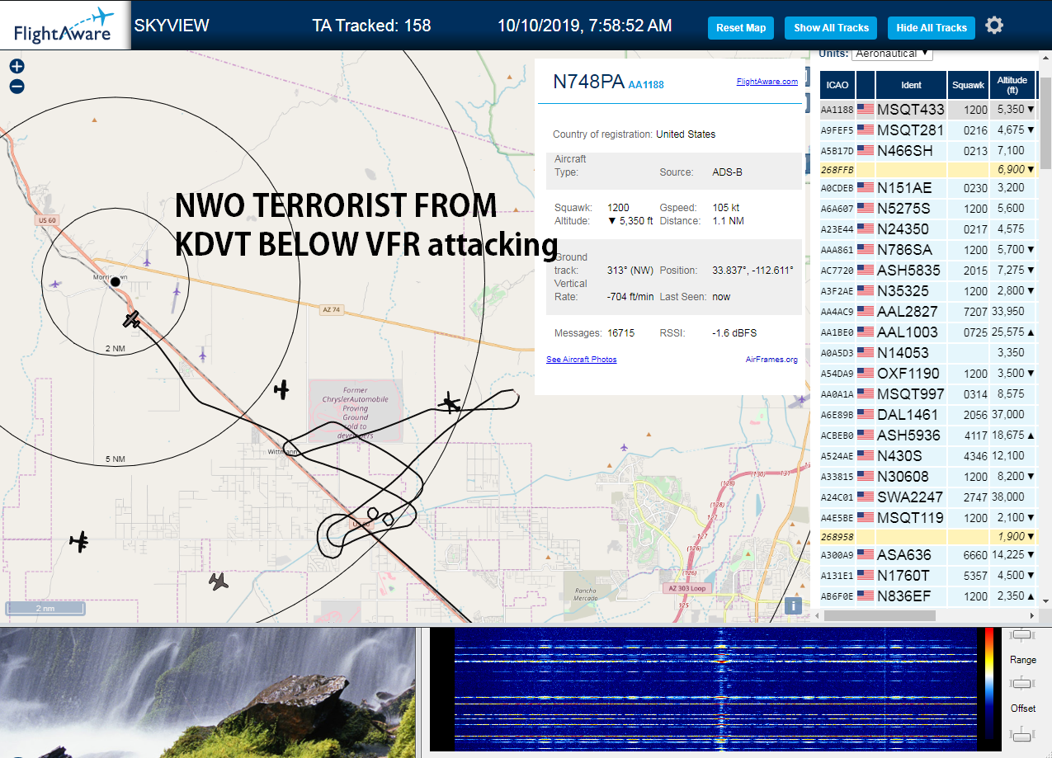This screenshot has height=758, width=1052.
Task: Select the N30608 aircraft row
Action: [927, 477]
